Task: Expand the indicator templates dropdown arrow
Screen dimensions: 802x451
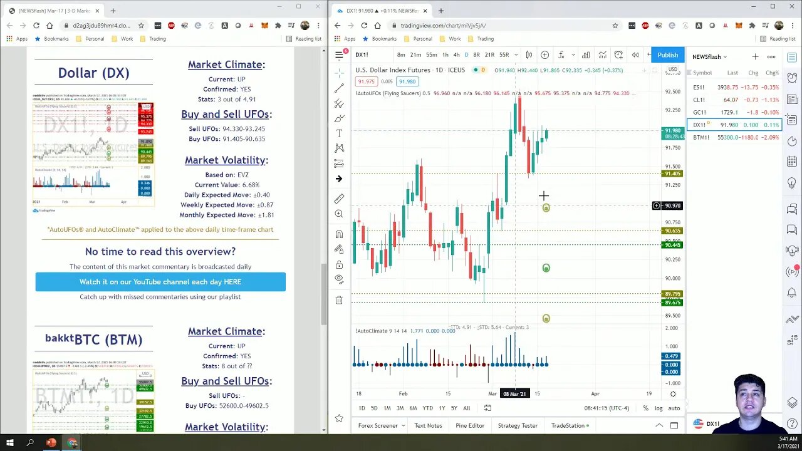Action: 573,55
